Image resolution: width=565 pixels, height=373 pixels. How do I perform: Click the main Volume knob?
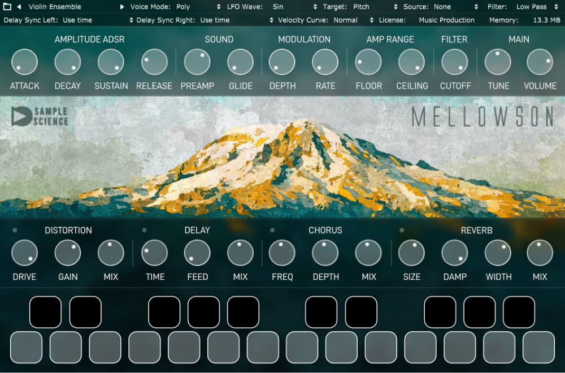[540, 62]
